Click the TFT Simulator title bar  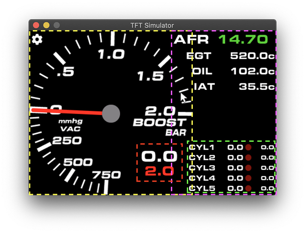[x=152, y=25]
